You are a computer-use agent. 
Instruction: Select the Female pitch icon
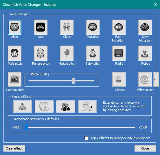(x=41, y=53)
